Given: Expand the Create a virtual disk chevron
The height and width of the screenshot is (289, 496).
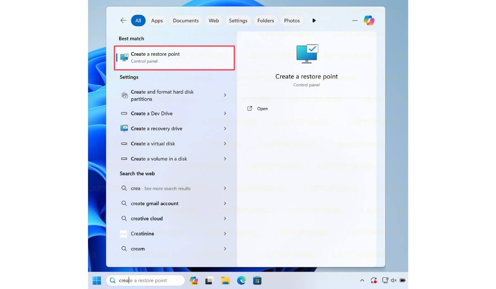Looking at the screenshot, I should (x=225, y=144).
